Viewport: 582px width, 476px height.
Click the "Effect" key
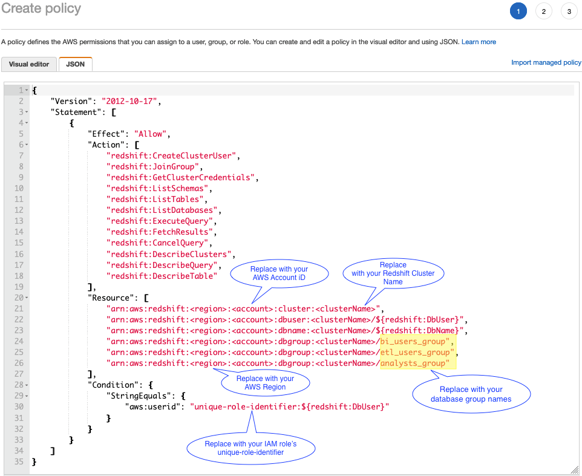coord(106,134)
